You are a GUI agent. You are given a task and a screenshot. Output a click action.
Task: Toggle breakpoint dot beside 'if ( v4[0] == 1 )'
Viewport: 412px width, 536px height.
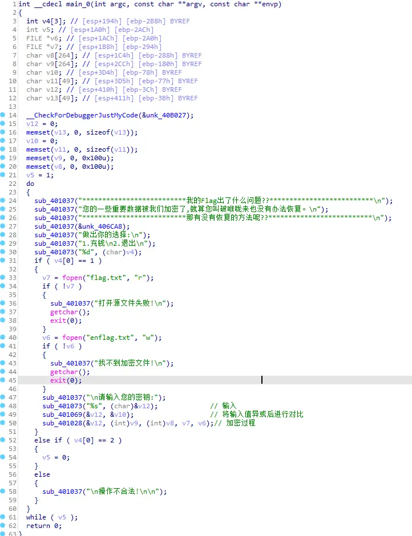click(x=2, y=260)
